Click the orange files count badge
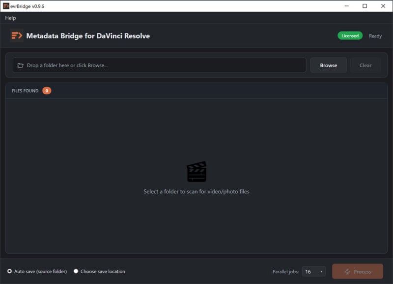Image resolution: width=393 pixels, height=284 pixels. (46, 90)
